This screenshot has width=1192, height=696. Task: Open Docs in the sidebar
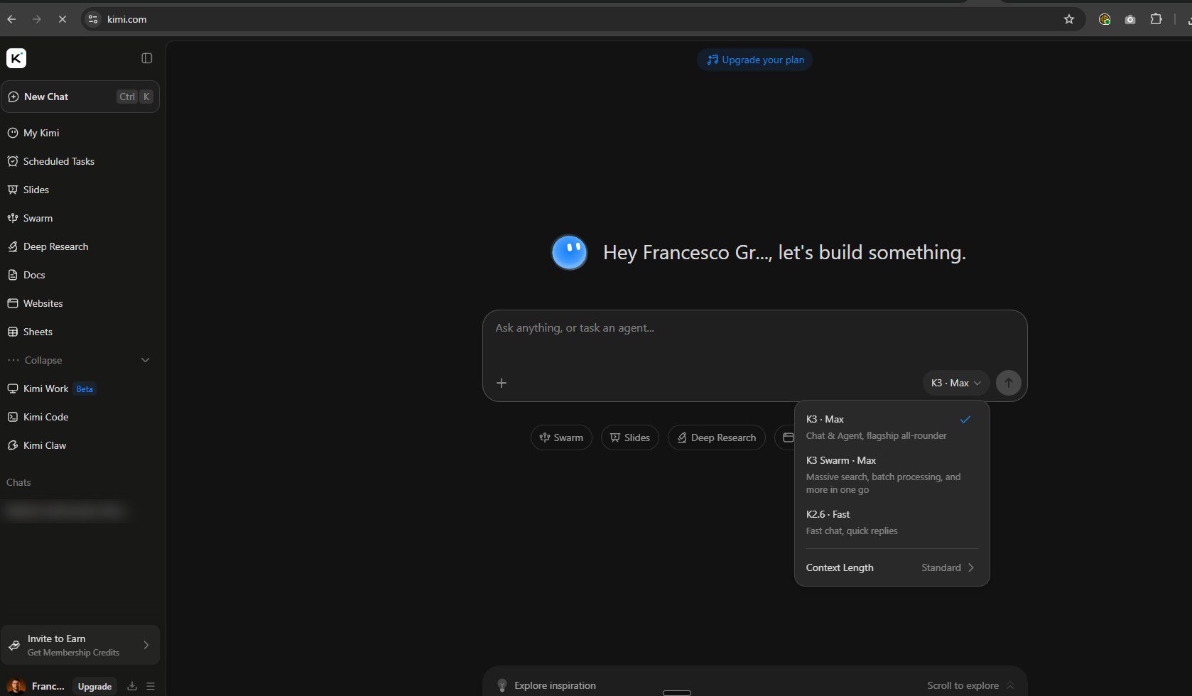(x=80, y=275)
